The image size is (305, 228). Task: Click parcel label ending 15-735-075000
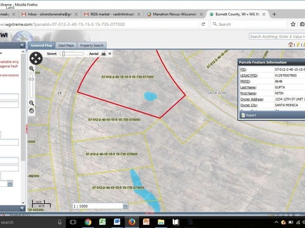(x=112, y=154)
